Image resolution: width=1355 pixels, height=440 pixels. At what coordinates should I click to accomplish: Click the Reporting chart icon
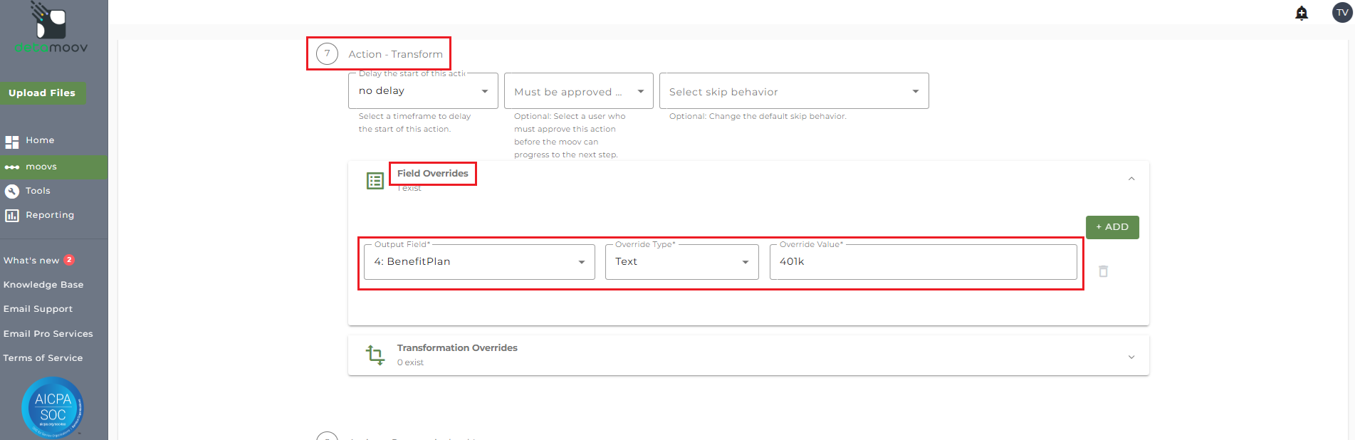[12, 215]
